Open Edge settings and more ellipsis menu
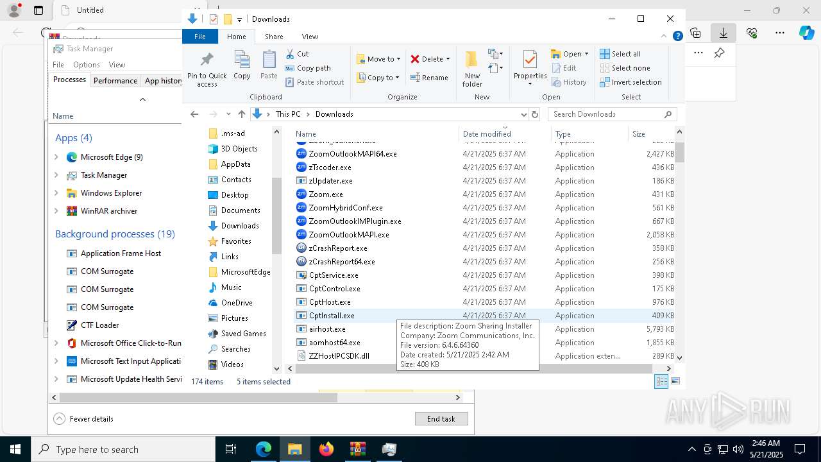This screenshot has width=821, height=462. point(780,33)
